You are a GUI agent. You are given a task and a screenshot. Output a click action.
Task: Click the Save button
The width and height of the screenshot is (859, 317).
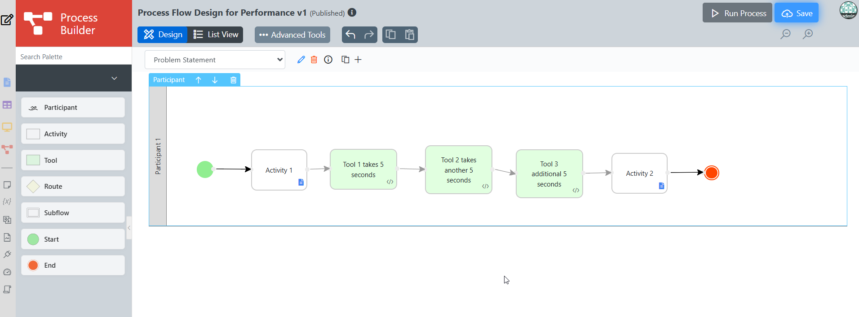pos(797,13)
